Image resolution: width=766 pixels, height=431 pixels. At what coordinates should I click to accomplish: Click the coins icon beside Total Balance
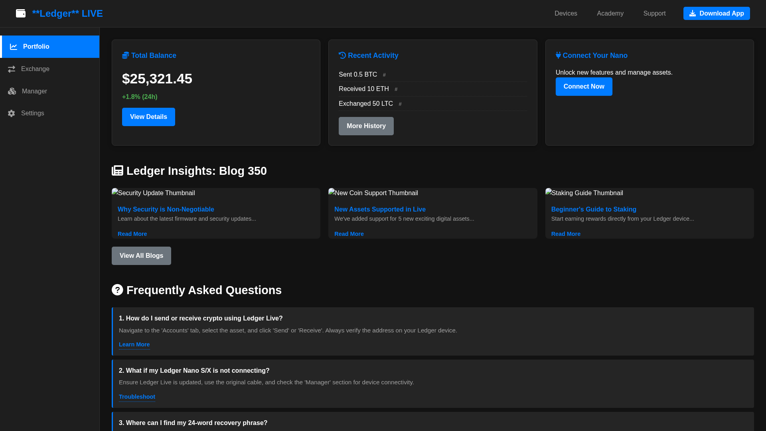pos(126,55)
